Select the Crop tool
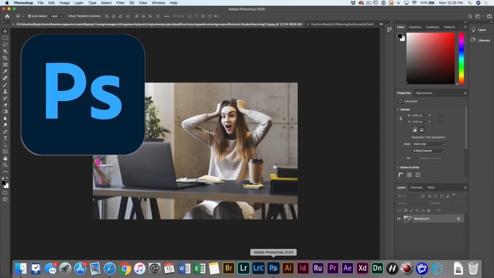This screenshot has width=494, height=278. pos(5,58)
